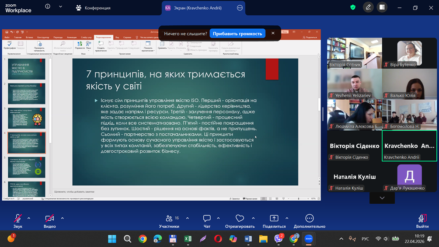Image resolution: width=439 pixels, height=247 pixels.
Task: Select Вікторія Сотник's video thumbnail
Action: pyautogui.click(x=354, y=53)
